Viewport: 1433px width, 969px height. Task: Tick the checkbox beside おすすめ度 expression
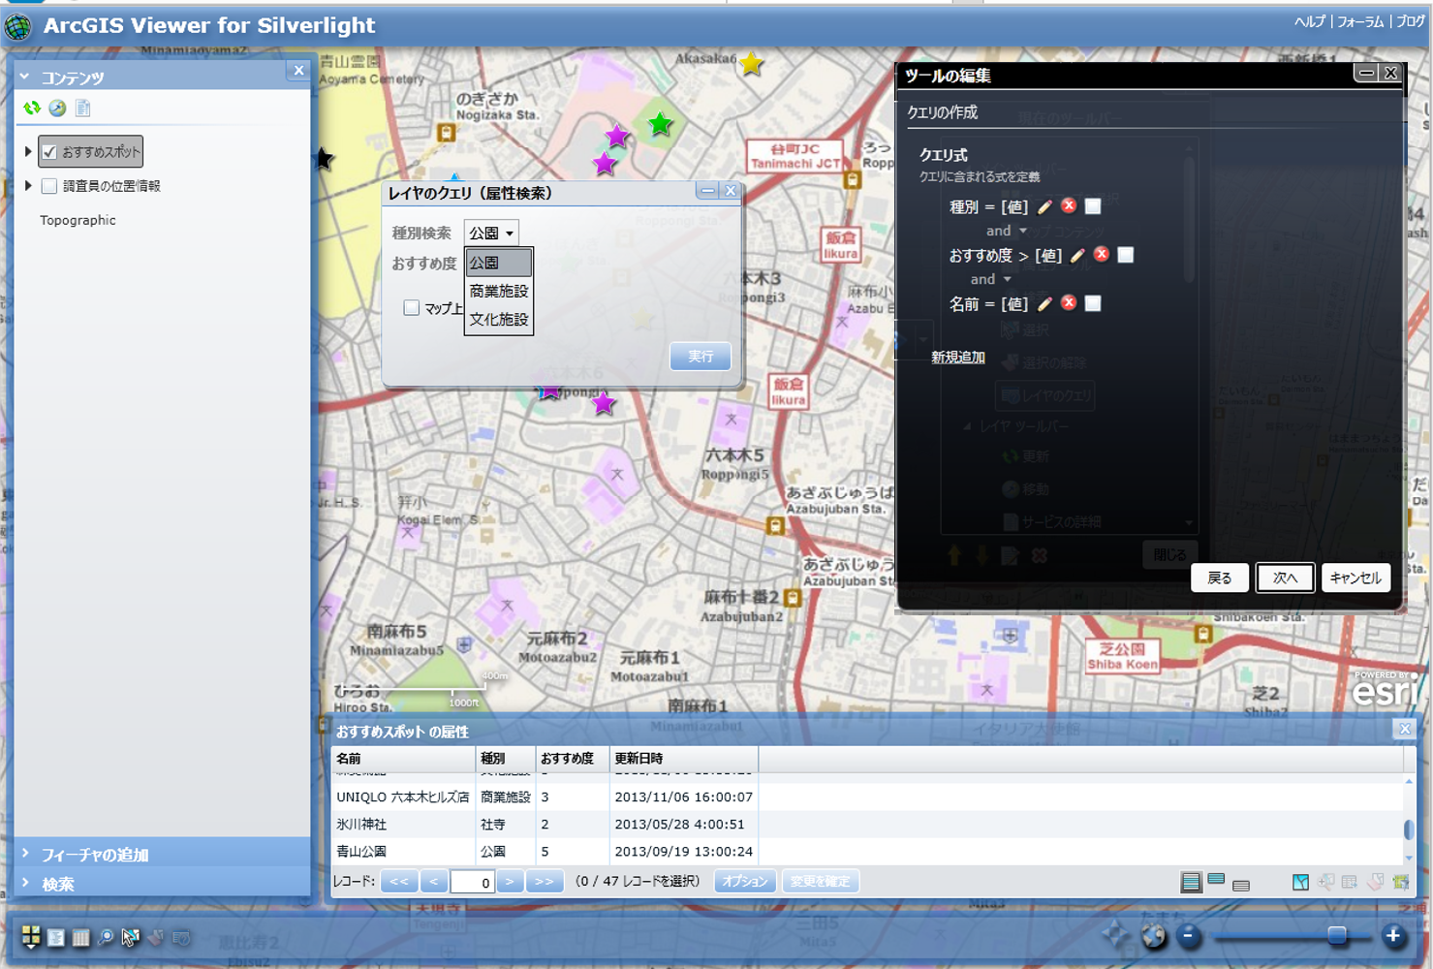click(1126, 255)
